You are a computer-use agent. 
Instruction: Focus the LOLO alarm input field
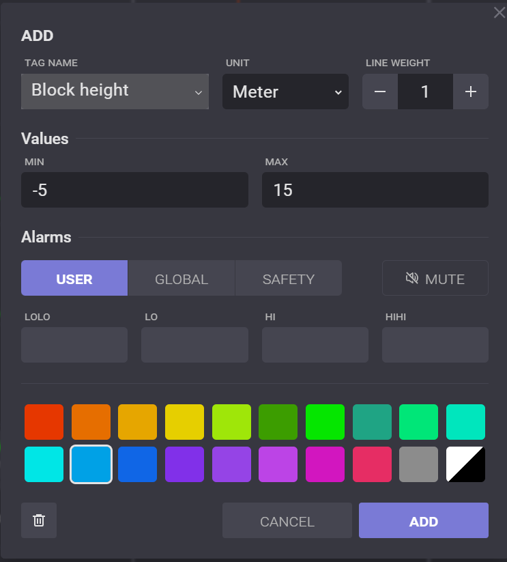pos(74,345)
